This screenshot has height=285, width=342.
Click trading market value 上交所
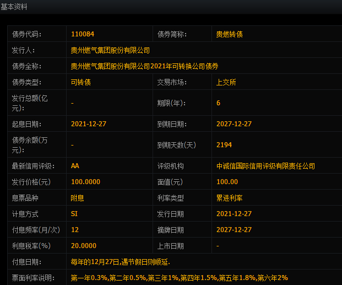tap(226, 82)
